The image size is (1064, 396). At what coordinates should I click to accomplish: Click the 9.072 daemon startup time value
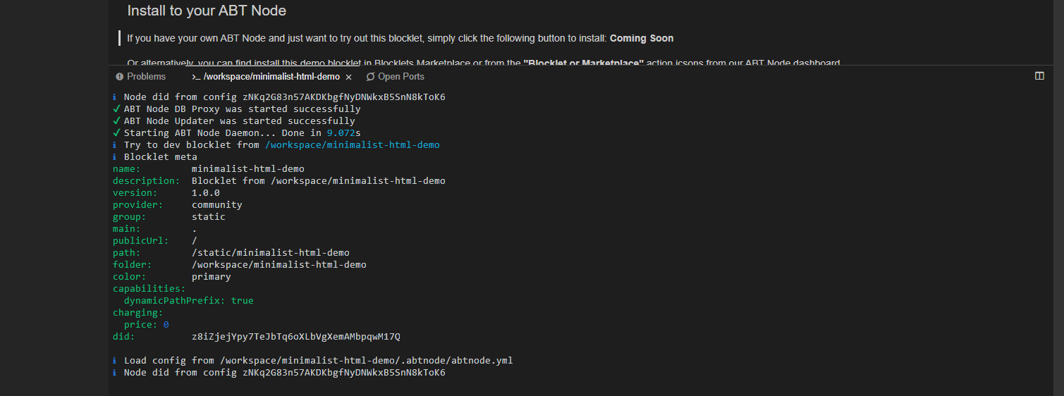(x=341, y=132)
